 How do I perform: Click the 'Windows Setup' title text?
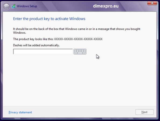(27, 6)
